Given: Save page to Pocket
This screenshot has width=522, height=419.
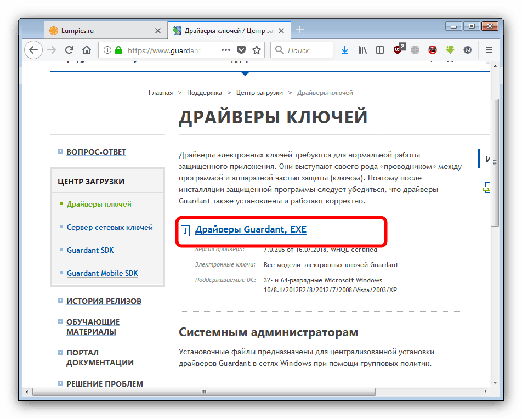Looking at the screenshot, I should (x=241, y=50).
